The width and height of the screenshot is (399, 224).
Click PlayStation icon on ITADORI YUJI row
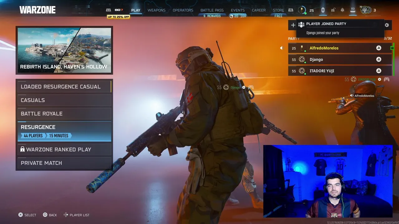tap(379, 71)
